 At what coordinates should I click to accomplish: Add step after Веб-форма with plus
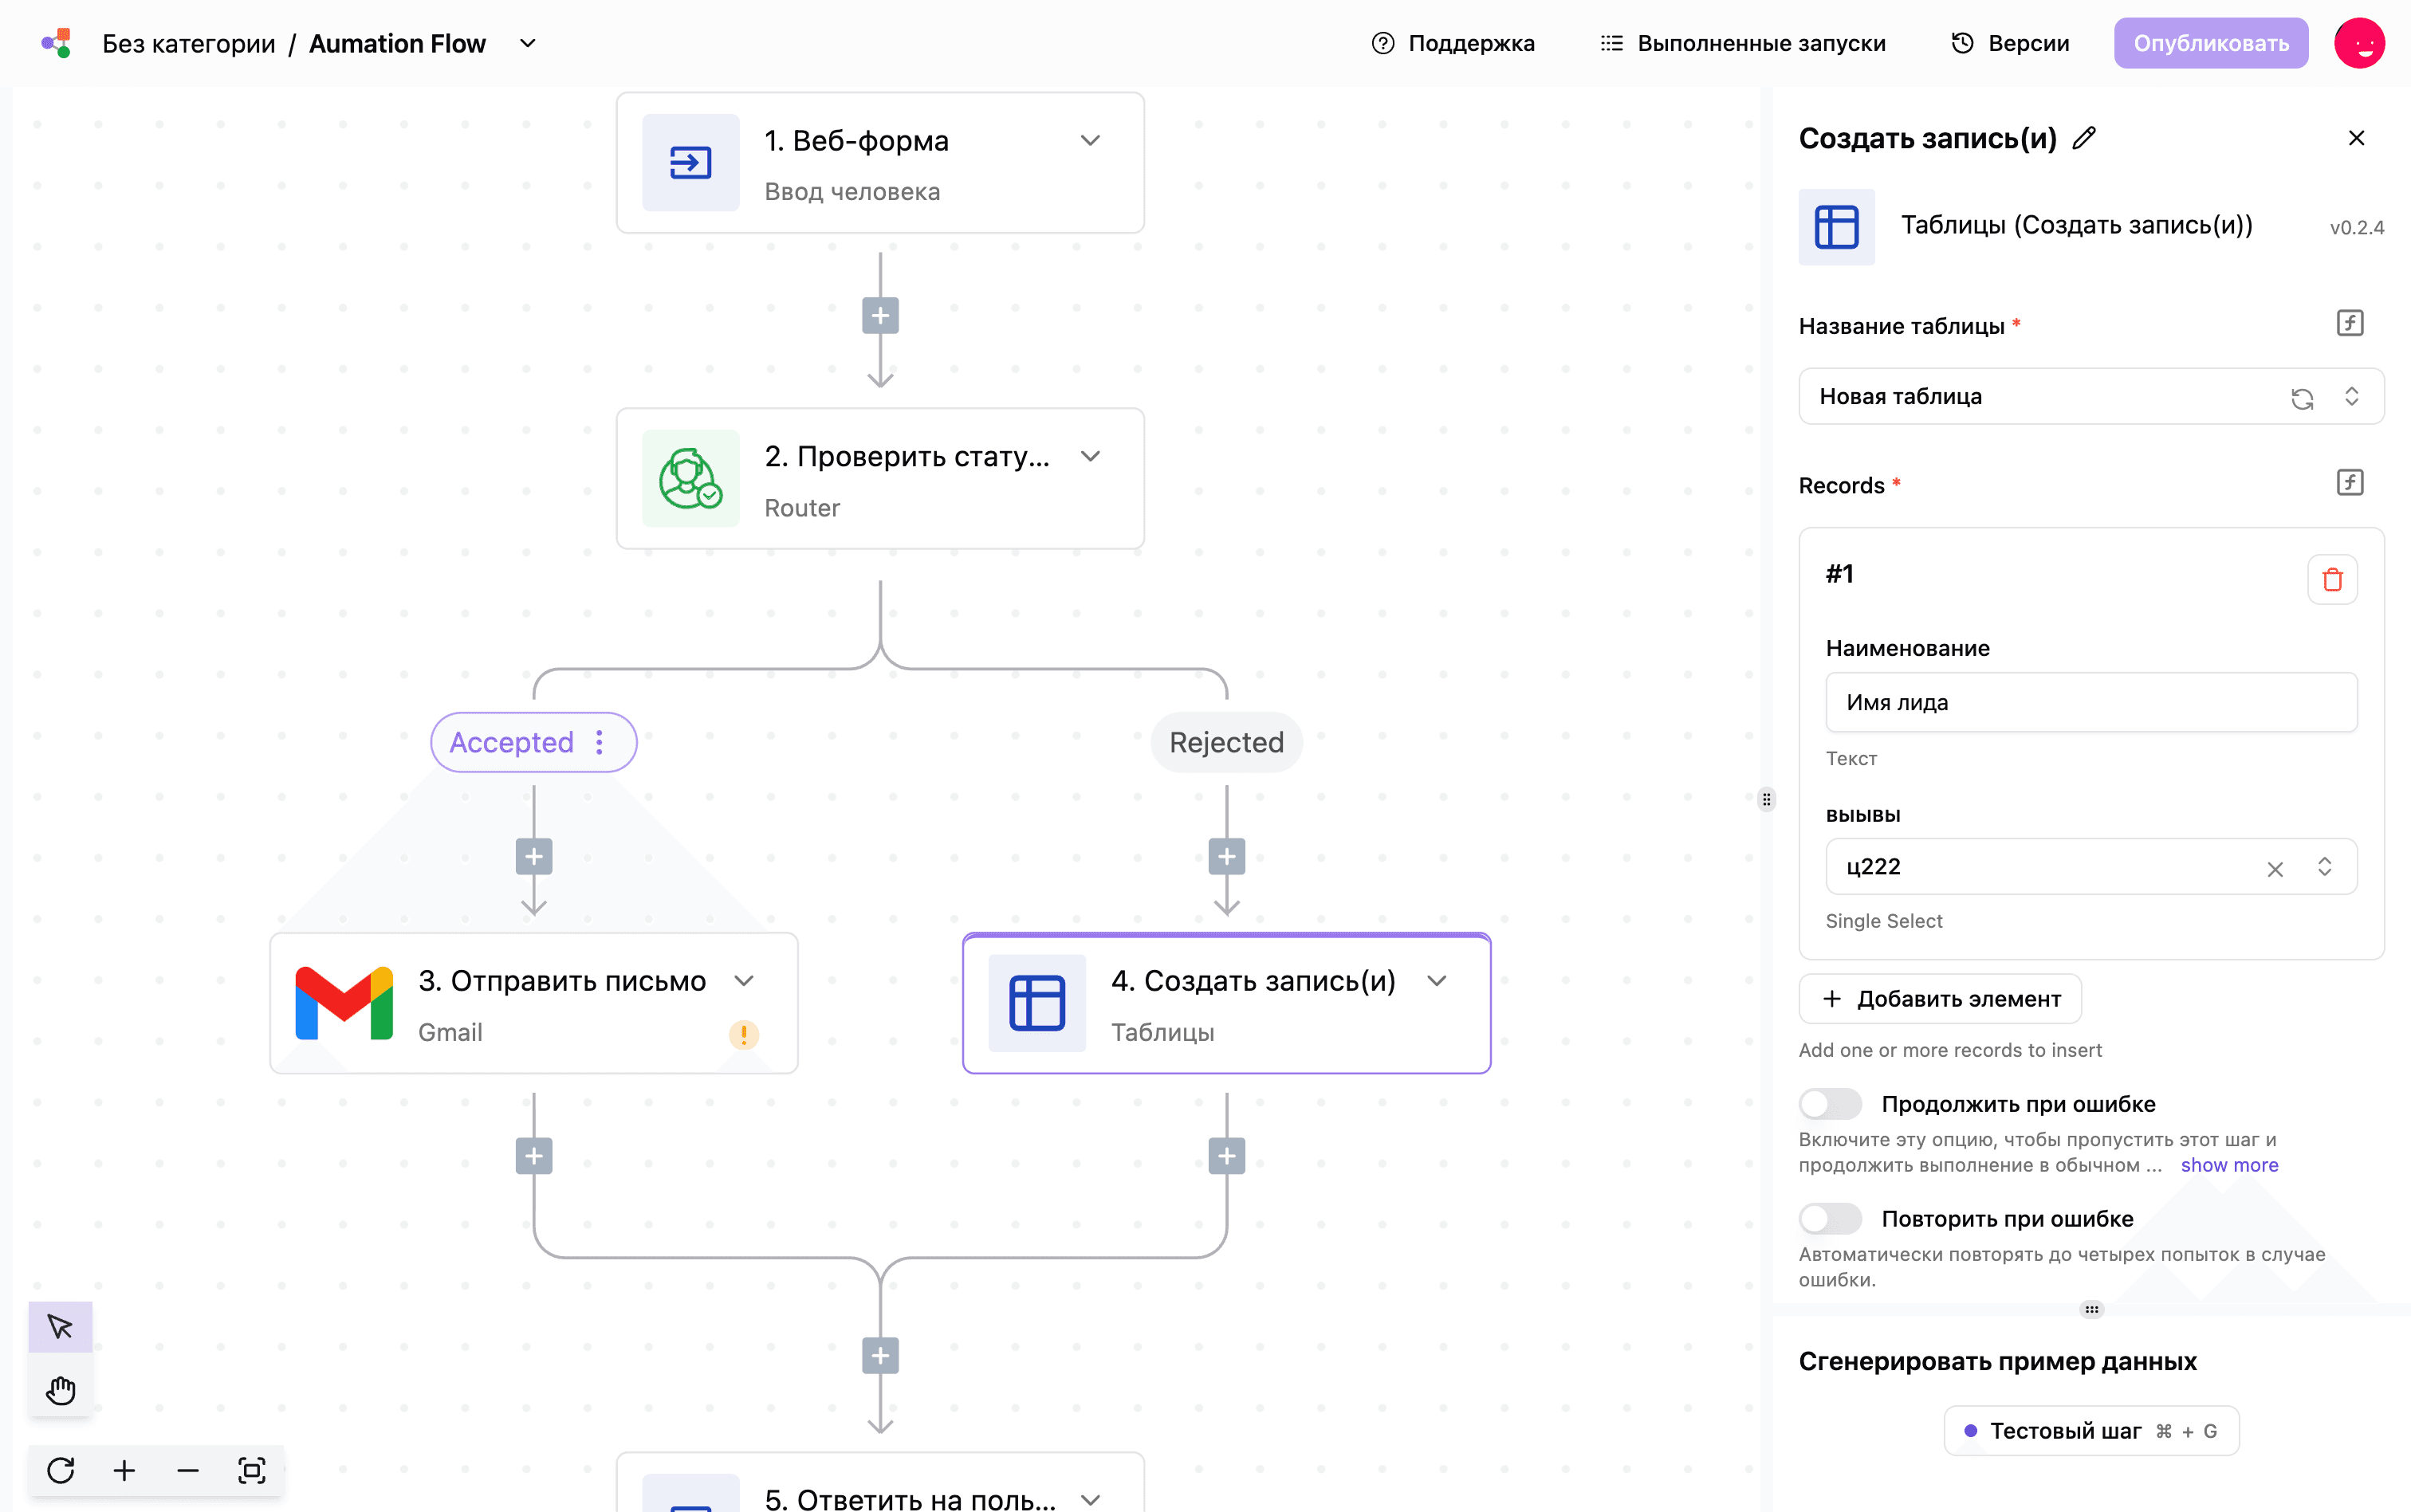880,316
